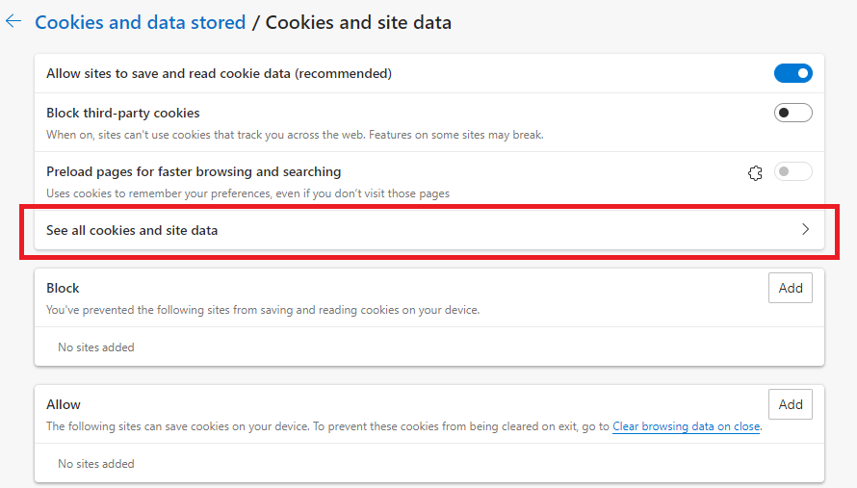Go to Cookies and data stored breadcrumb
The width and height of the screenshot is (857, 488).
(x=141, y=21)
